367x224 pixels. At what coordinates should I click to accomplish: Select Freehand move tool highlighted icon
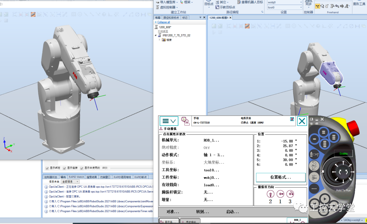318,6
